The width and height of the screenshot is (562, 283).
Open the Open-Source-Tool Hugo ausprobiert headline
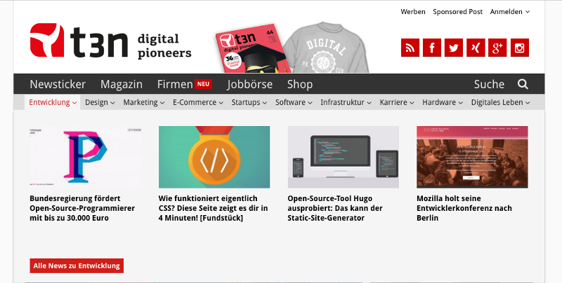pos(335,208)
